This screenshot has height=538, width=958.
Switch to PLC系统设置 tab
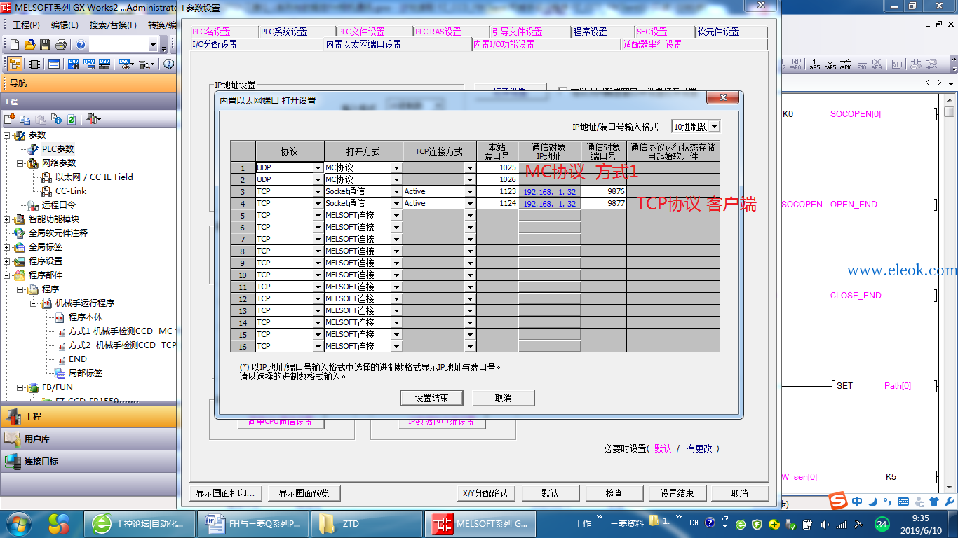coord(283,32)
